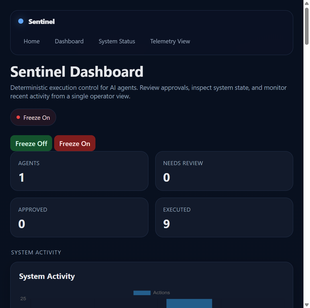310x308 pixels.
Task: Click the blue Actions legend marker on the chart
Action: tap(142, 293)
